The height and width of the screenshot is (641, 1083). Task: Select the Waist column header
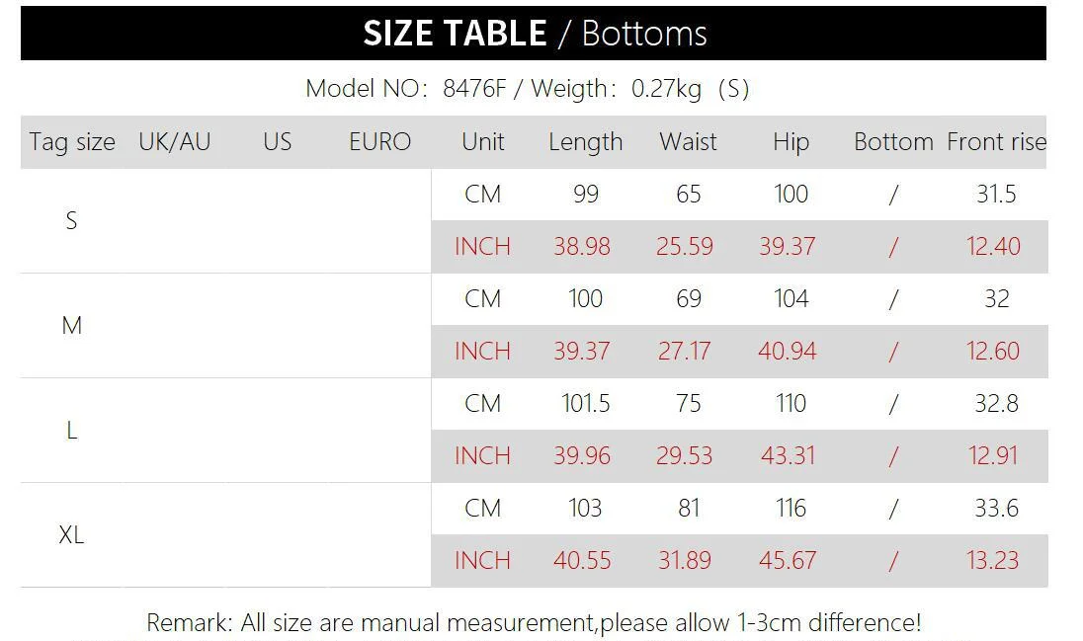688,141
